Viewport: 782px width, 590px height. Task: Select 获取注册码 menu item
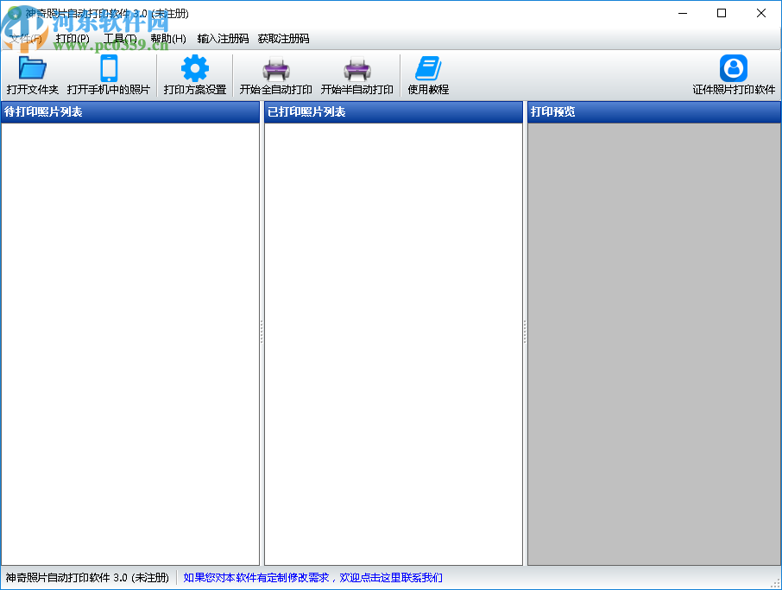[x=283, y=38]
